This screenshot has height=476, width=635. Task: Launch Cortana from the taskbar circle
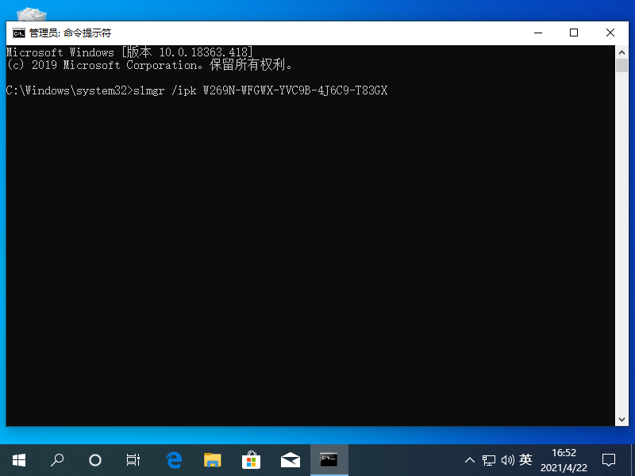(x=95, y=459)
